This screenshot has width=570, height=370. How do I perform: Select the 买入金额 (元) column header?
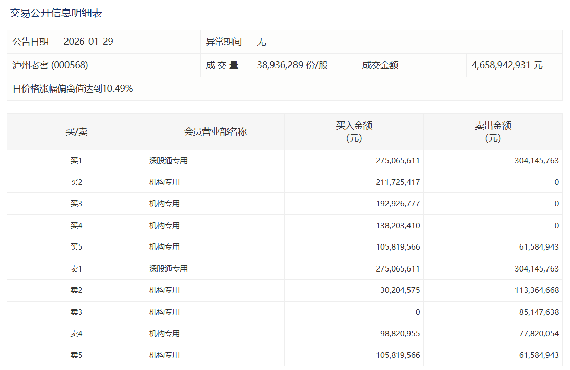[x=354, y=132]
